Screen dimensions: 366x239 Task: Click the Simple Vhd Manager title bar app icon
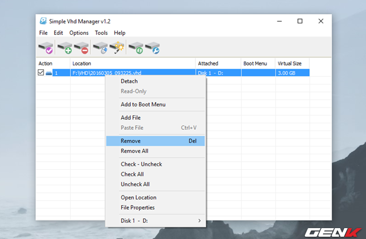[43, 21]
